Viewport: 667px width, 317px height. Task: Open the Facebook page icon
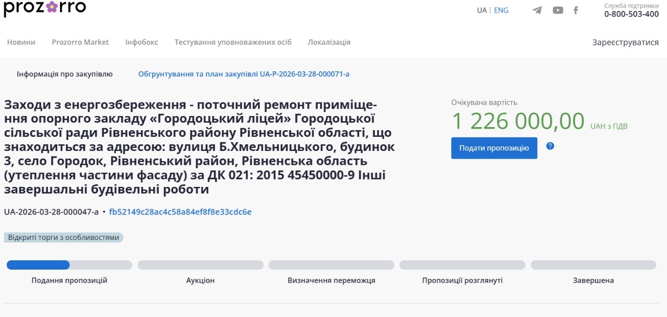576,10
